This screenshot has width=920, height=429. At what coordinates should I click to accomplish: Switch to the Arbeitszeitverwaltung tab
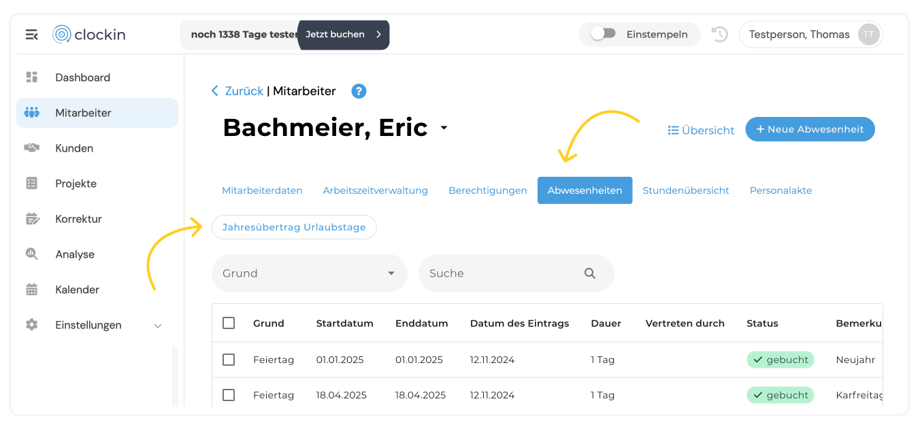coord(376,190)
